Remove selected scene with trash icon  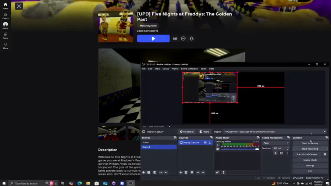149,172
